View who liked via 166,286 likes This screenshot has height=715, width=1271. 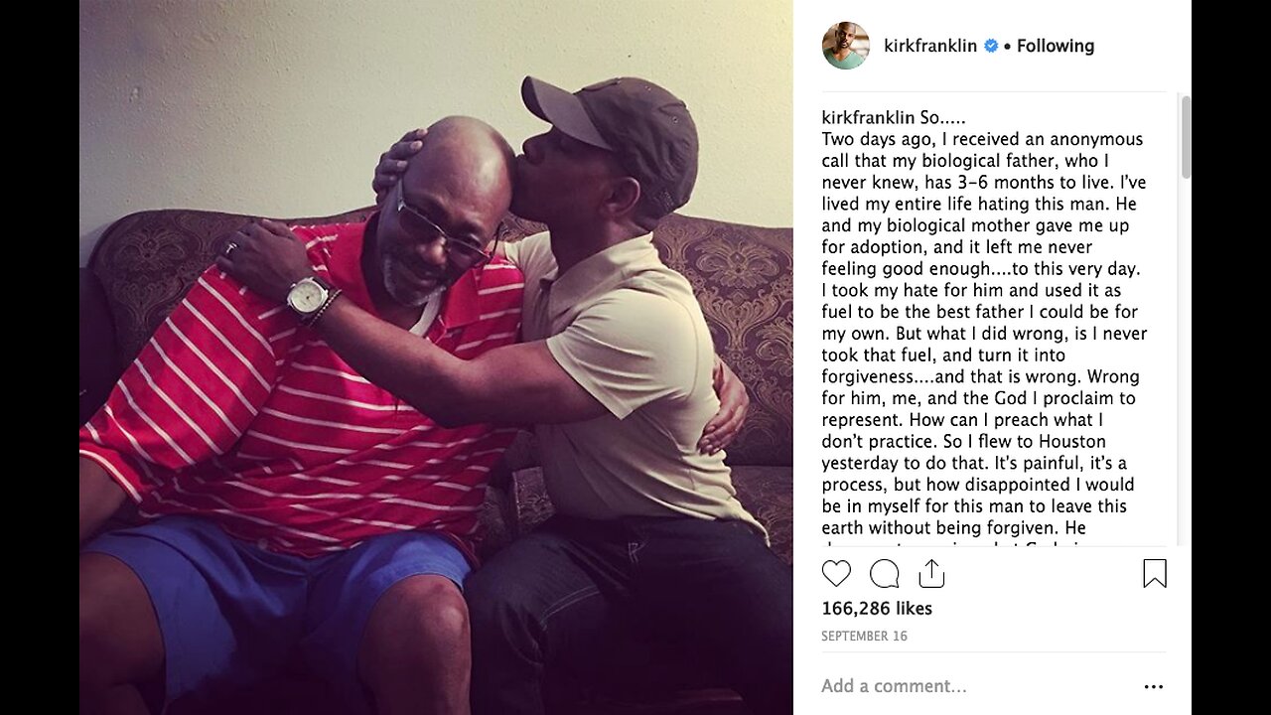(x=877, y=608)
